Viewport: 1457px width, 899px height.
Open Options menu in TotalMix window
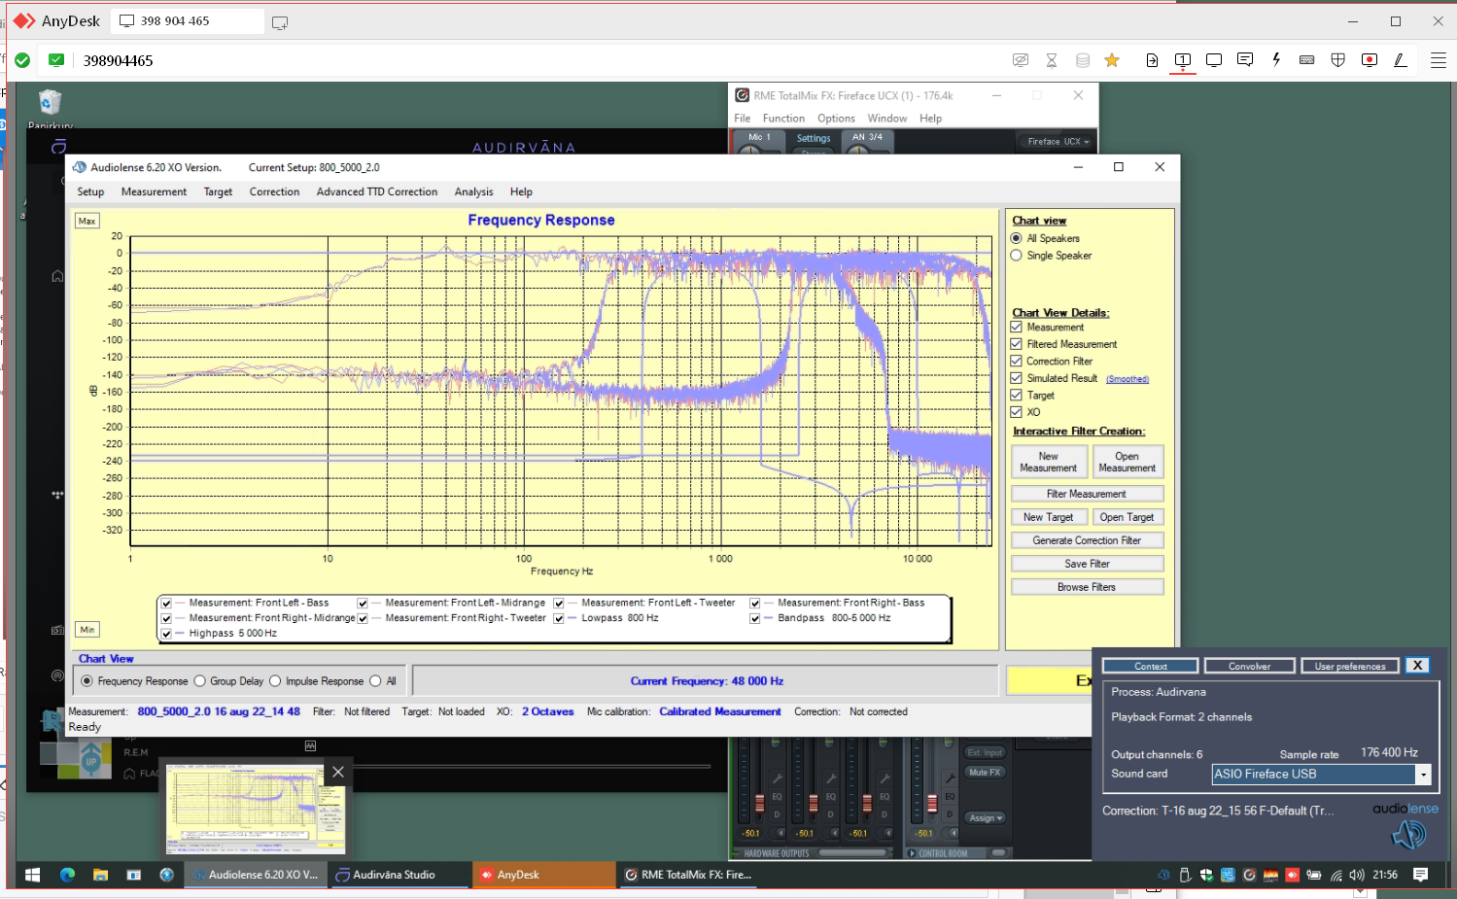coord(836,119)
